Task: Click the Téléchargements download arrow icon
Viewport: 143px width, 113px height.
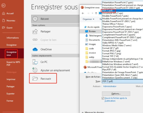Action: click(x=86, y=35)
